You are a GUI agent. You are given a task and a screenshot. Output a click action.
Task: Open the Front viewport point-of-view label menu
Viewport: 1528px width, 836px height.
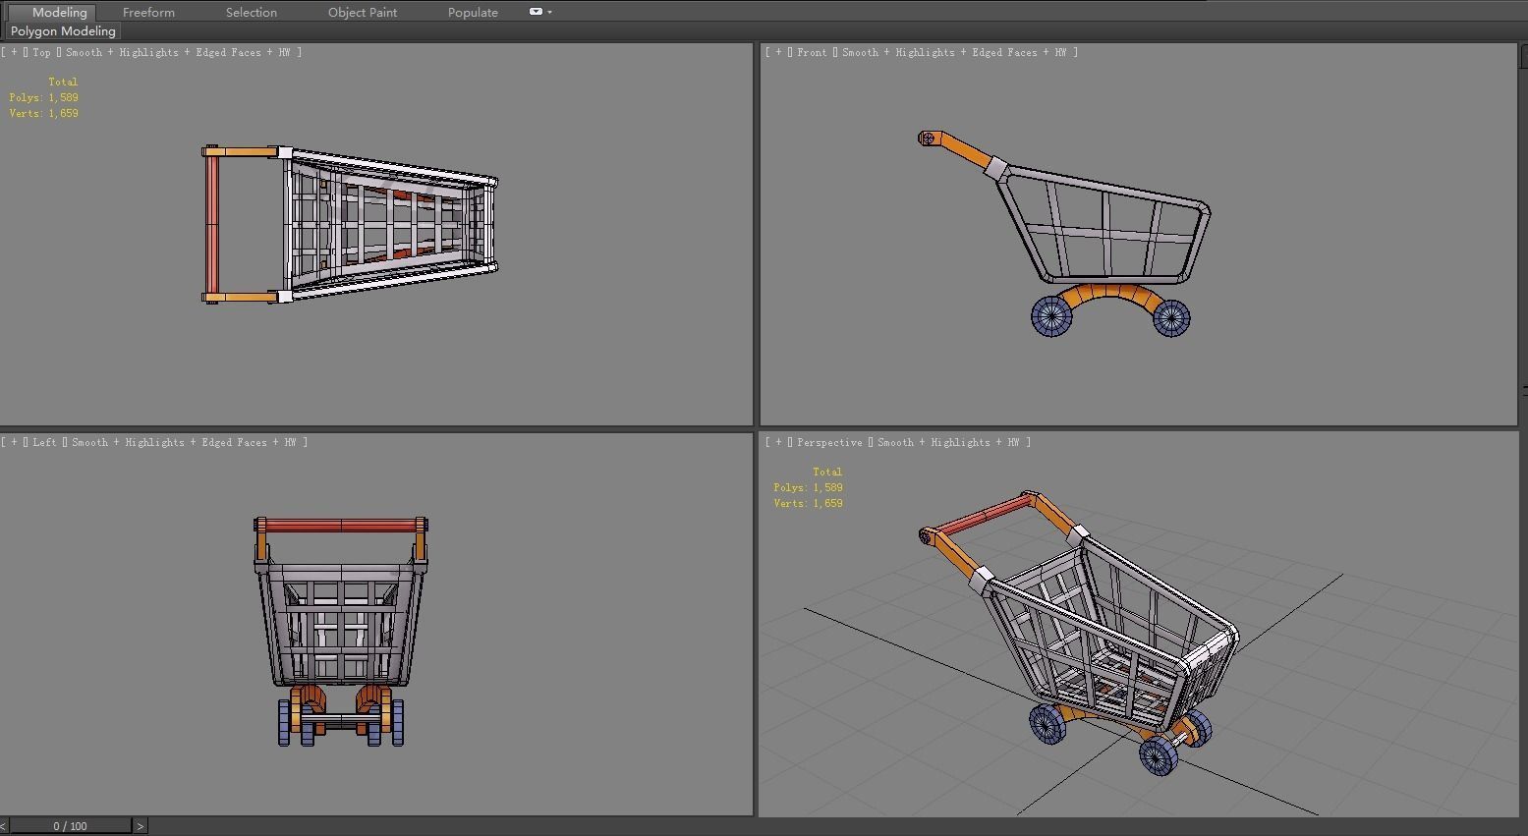click(x=812, y=52)
